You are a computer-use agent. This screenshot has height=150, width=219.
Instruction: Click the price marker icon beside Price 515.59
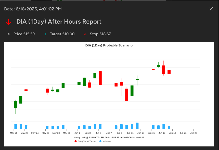point(9,34)
